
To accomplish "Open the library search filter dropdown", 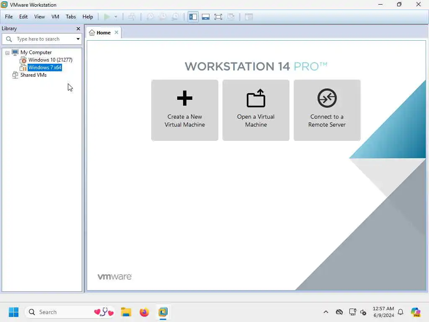I will point(78,39).
